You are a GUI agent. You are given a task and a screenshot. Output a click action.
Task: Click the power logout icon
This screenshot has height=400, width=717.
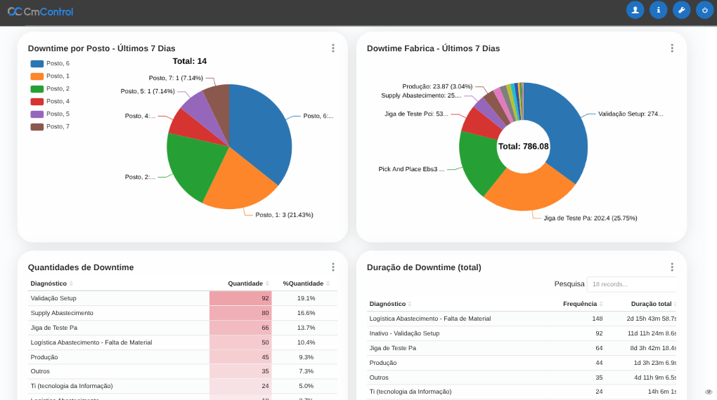[x=704, y=10]
